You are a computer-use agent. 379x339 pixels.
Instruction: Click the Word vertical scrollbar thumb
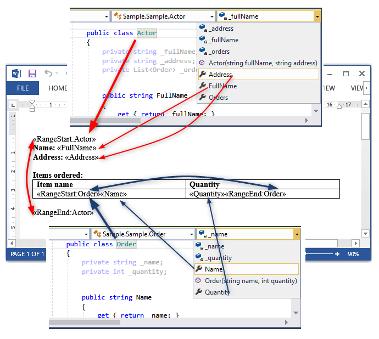[x=365, y=127]
